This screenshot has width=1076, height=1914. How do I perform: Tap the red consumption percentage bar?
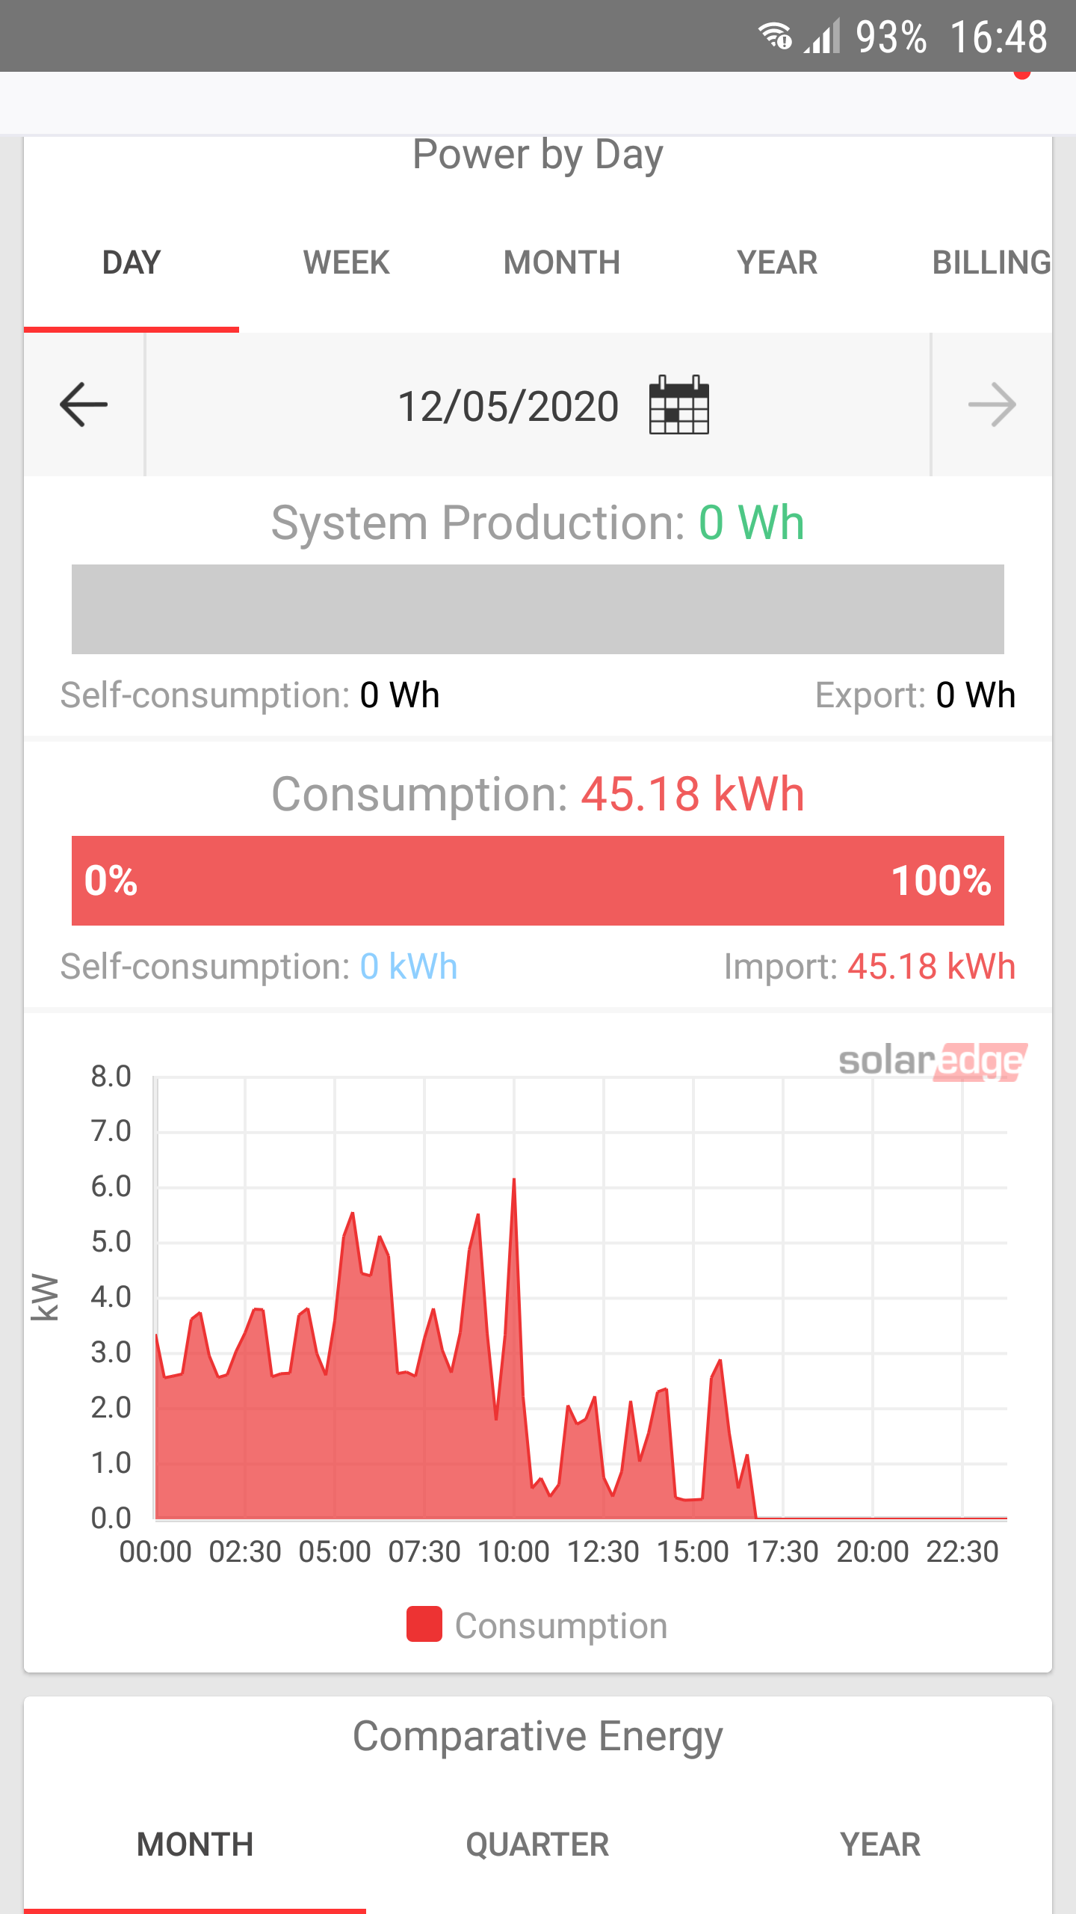pos(538,881)
